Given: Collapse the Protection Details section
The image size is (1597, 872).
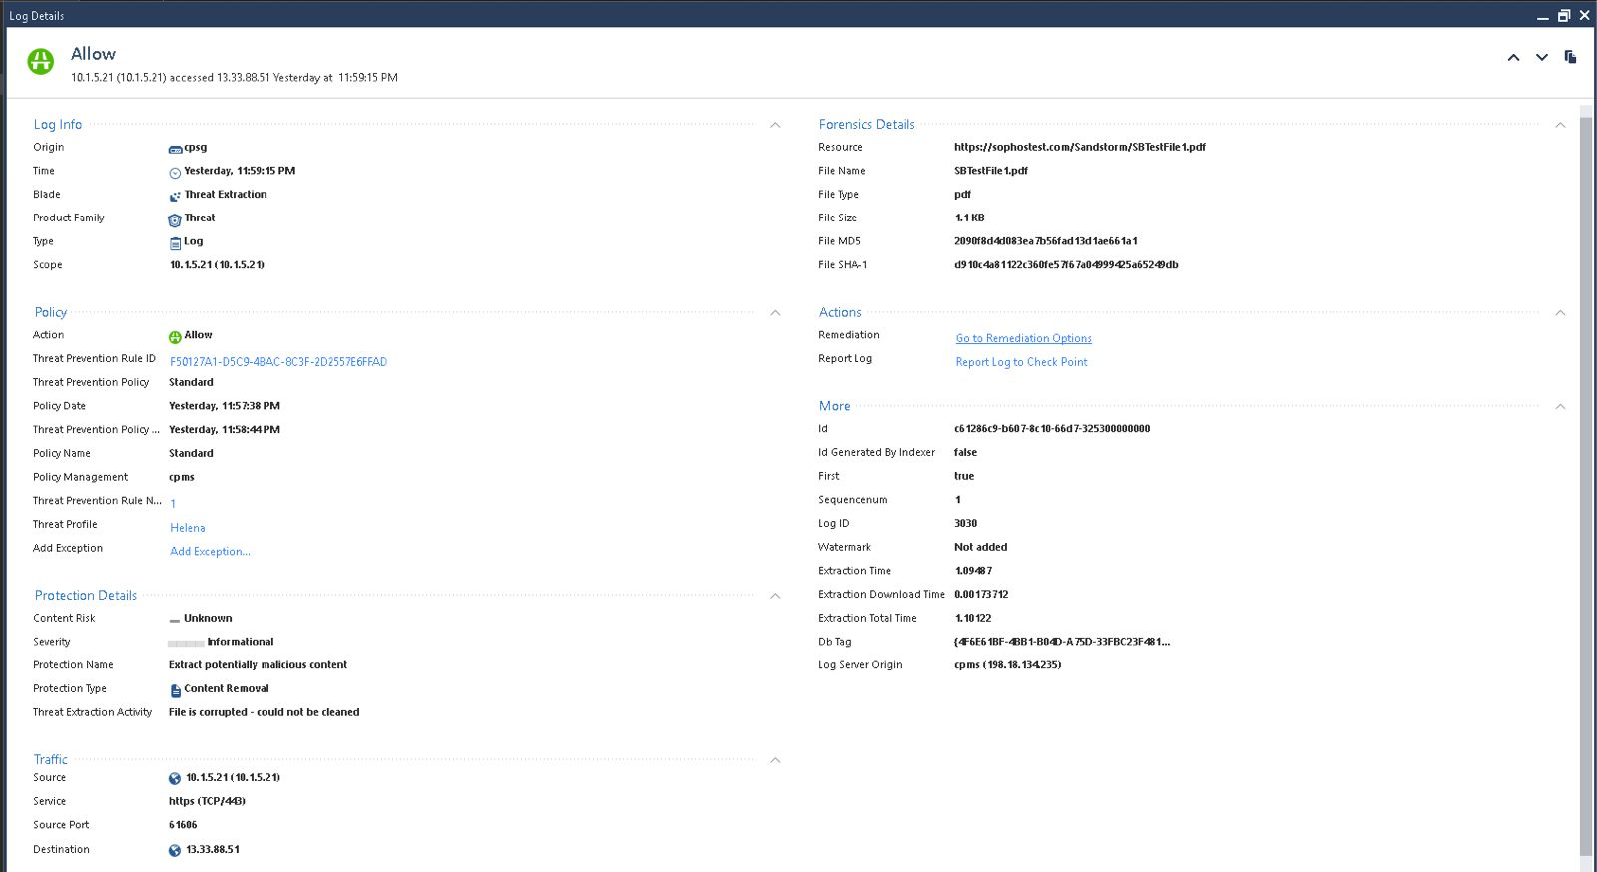Looking at the screenshot, I should [775, 596].
